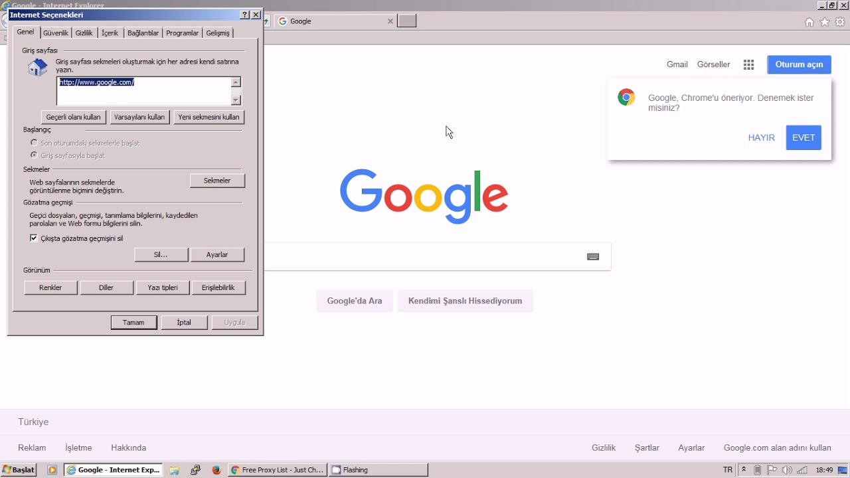This screenshot has width=850, height=478.
Task: Click the battery power tray icon
Action: click(x=758, y=470)
